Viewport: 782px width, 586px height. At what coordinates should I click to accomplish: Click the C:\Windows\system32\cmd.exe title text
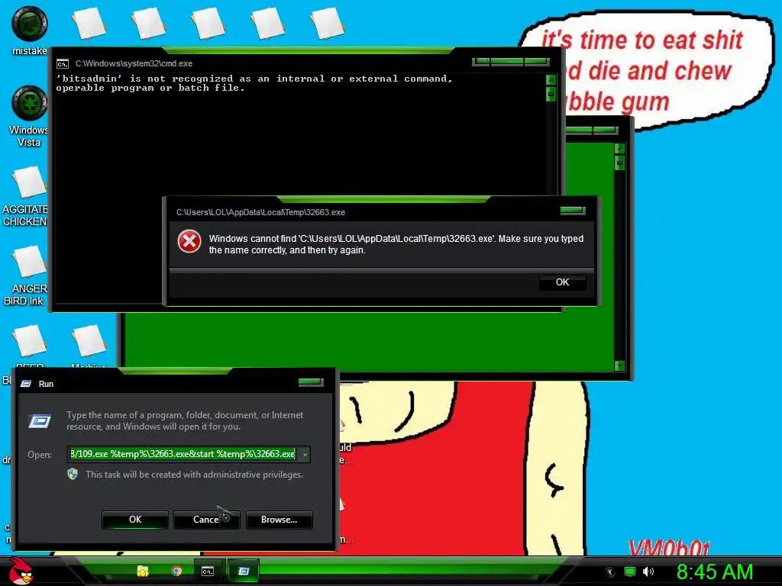click(x=134, y=64)
